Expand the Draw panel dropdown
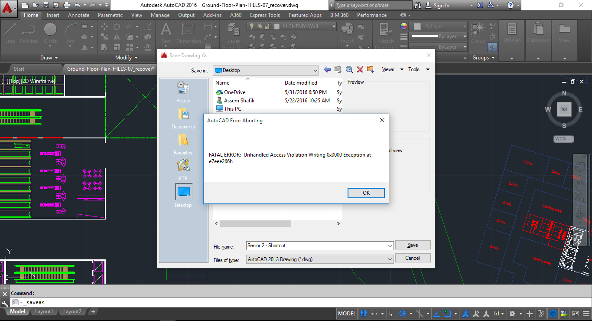The image size is (592, 321). coord(49,58)
